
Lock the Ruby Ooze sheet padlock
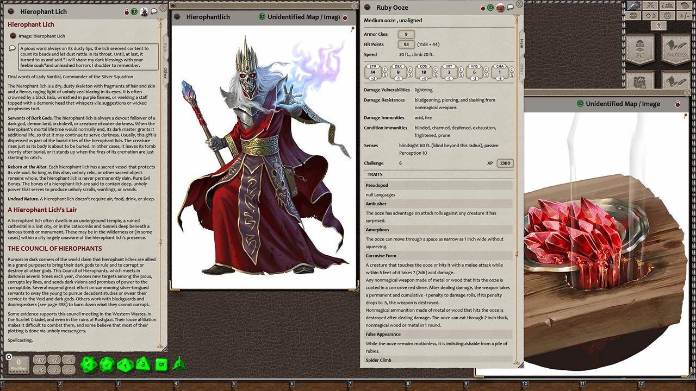(x=482, y=7)
